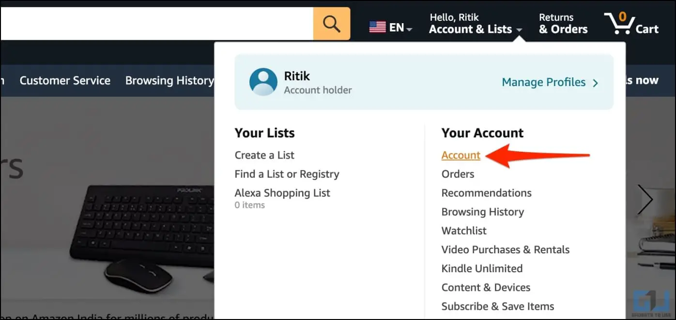Go to Customer Service in the nav bar
676x320 pixels.
point(65,80)
